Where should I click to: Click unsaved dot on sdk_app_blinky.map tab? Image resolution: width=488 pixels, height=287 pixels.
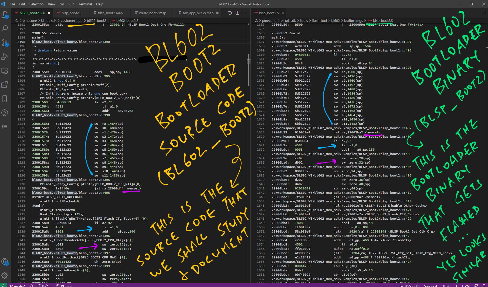217,13
